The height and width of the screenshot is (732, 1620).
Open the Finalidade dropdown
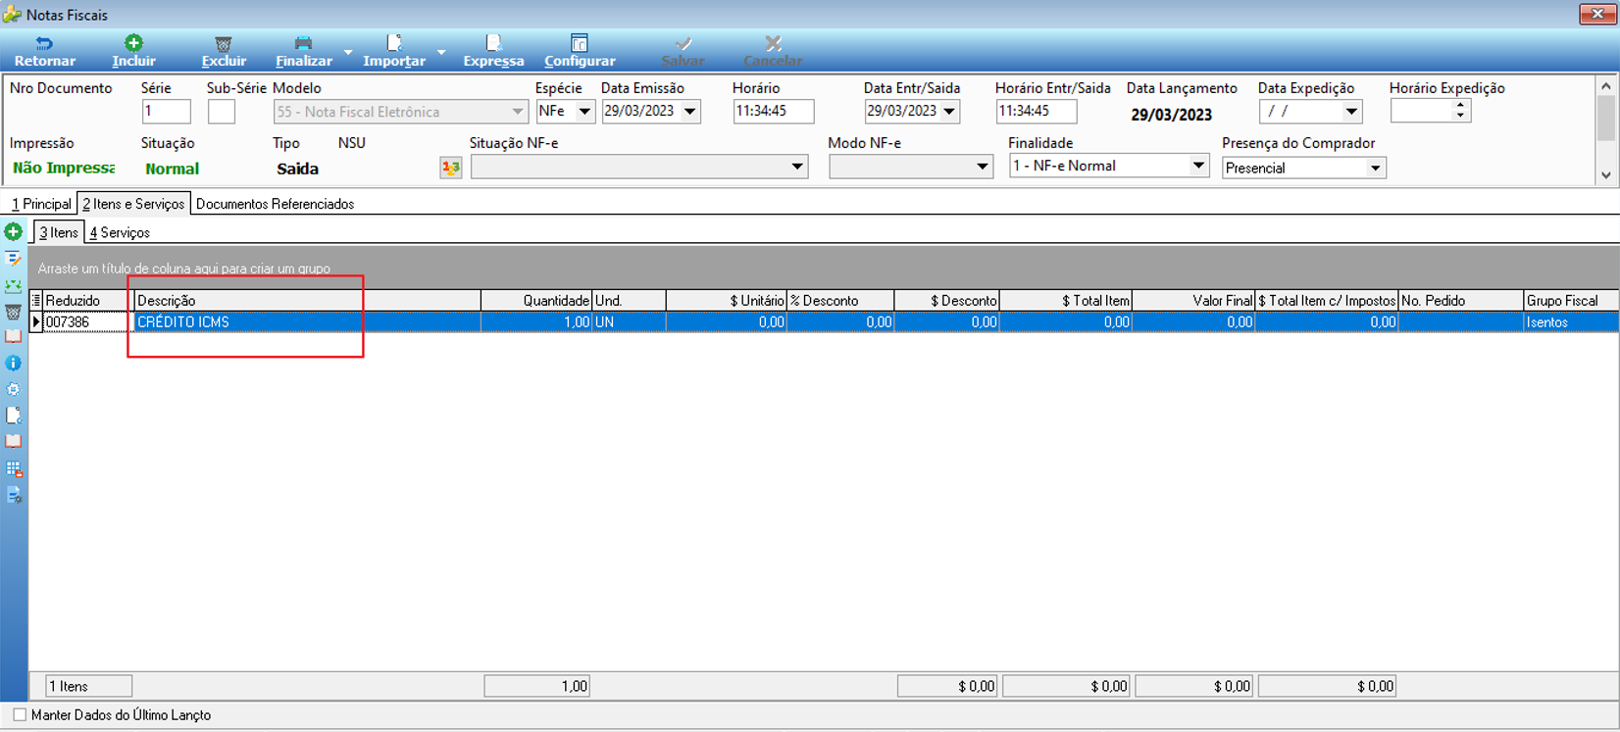[1198, 166]
